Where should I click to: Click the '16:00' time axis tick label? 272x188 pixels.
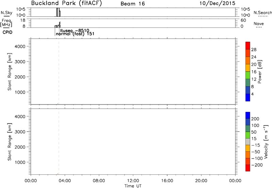point(167,181)
